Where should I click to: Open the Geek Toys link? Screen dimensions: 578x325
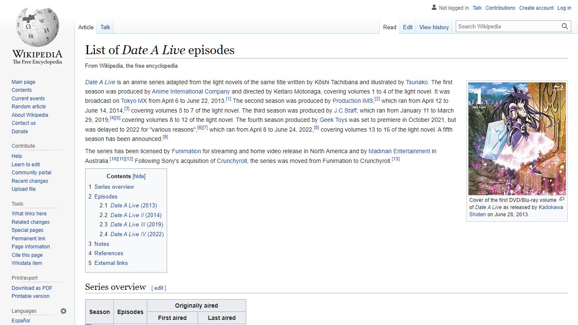click(333, 120)
